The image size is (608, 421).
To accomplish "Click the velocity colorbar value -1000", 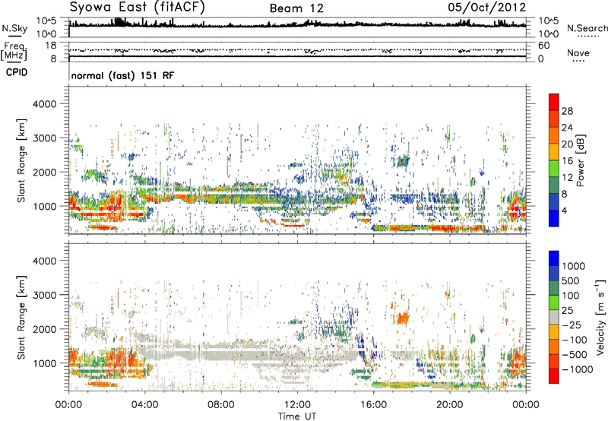I will (x=577, y=369).
